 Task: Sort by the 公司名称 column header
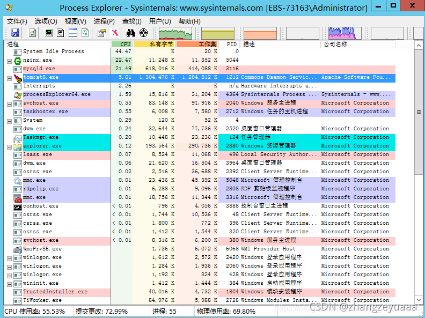pyautogui.click(x=358, y=44)
